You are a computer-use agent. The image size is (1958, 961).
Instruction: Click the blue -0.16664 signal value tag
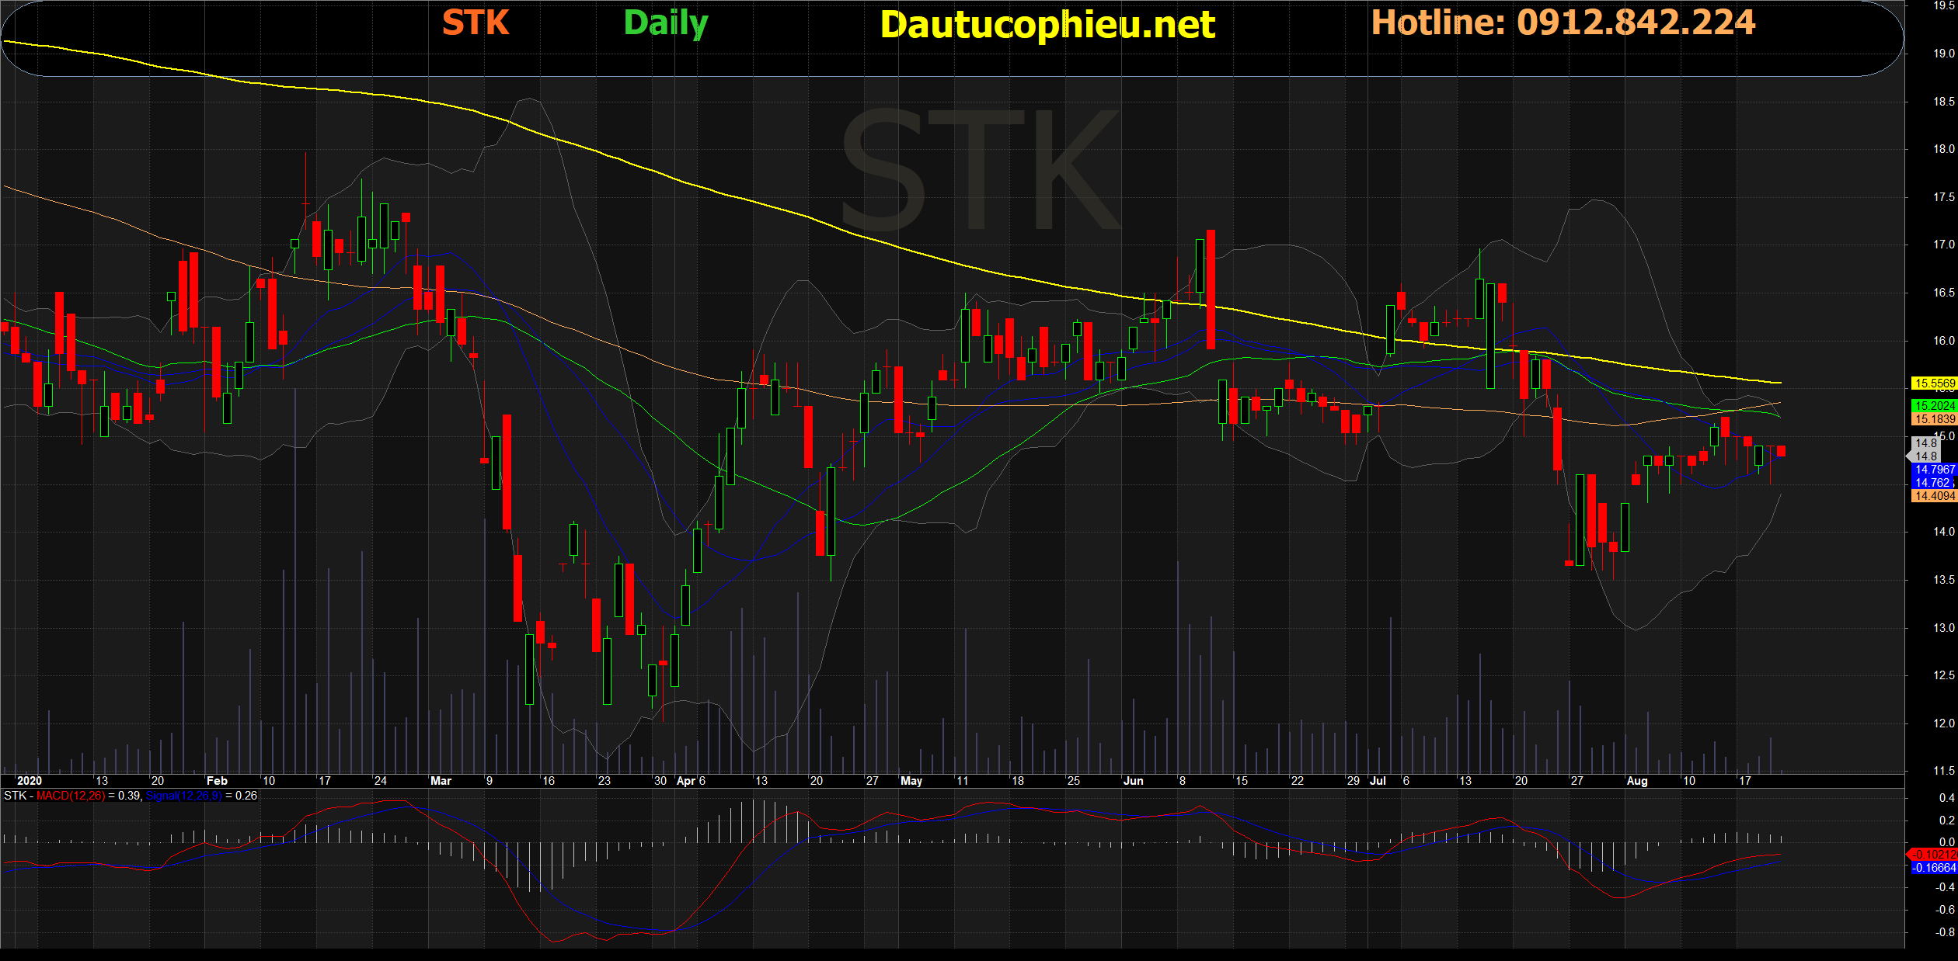coord(1934,868)
